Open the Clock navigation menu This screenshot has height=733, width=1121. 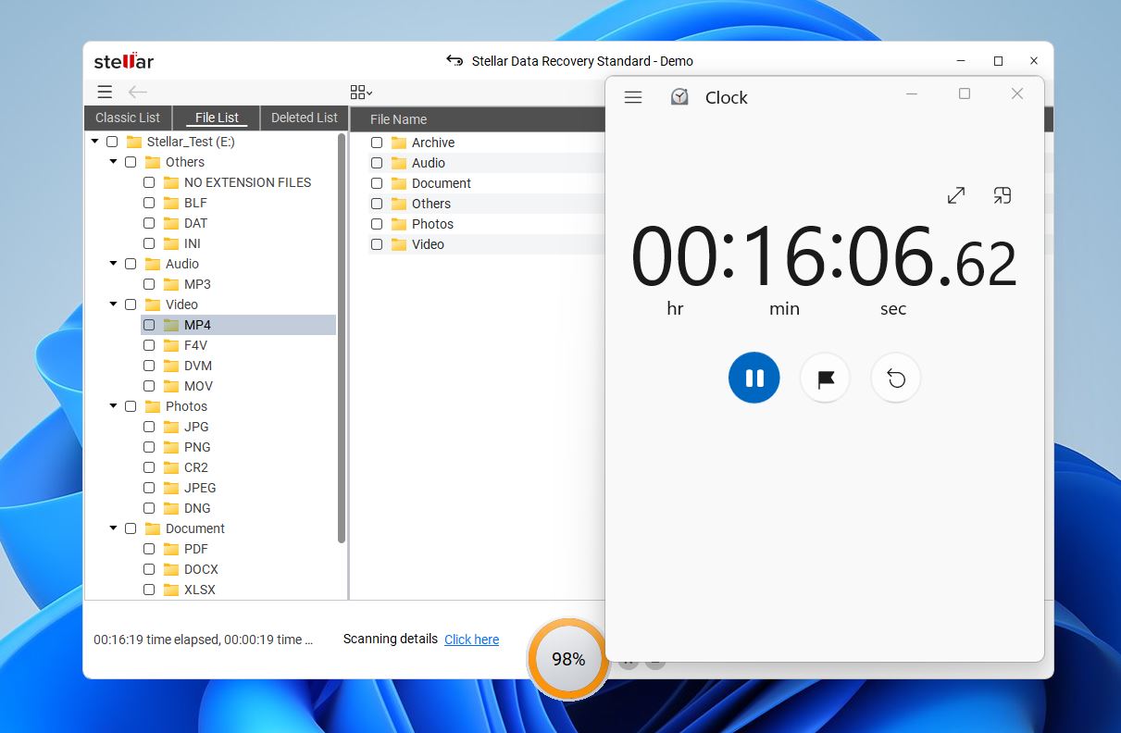tap(633, 97)
